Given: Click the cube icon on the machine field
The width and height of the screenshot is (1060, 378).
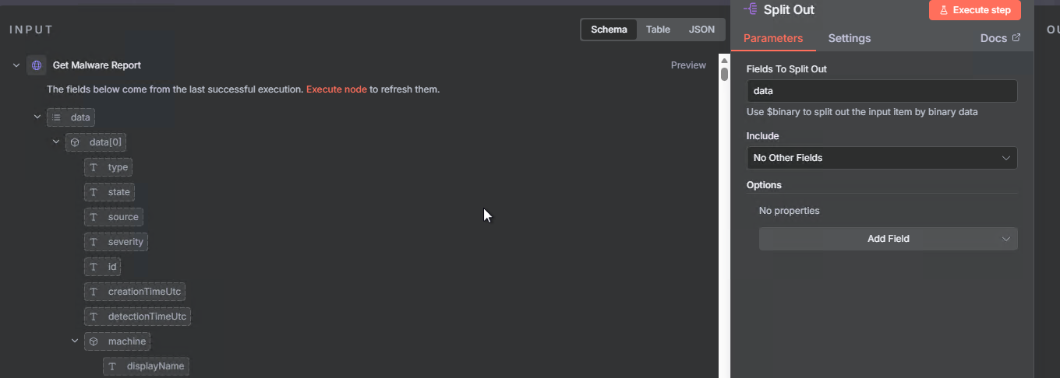Looking at the screenshot, I should point(94,341).
